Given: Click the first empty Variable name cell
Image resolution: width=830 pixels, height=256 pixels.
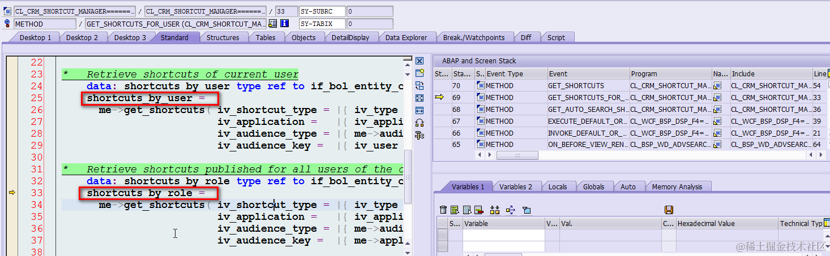Looking at the screenshot, I should pos(504,235).
